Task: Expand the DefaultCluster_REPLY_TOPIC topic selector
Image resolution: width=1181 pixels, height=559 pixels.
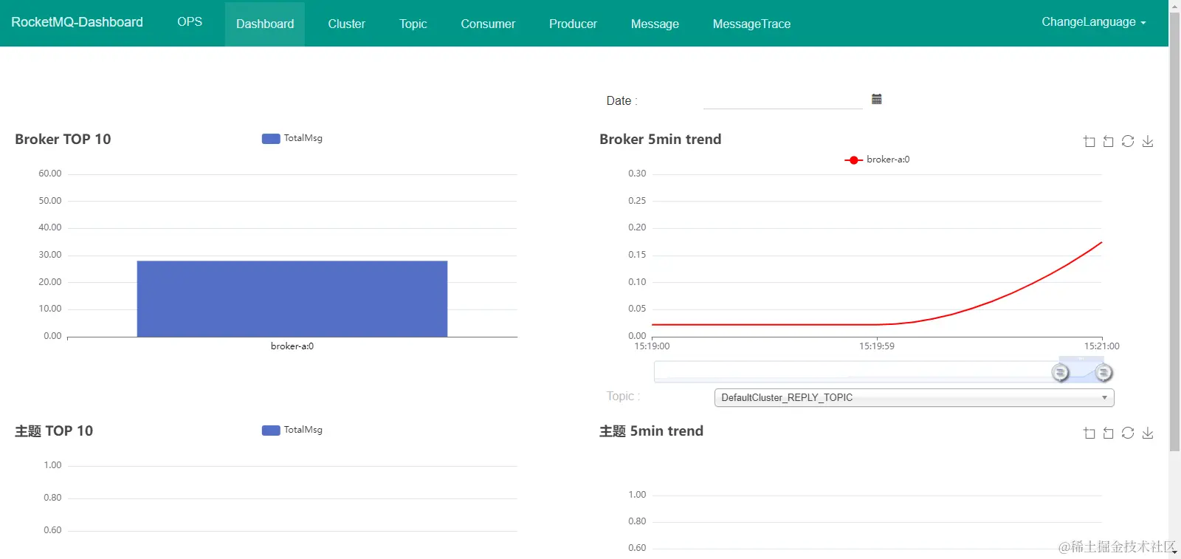Action: (914, 397)
